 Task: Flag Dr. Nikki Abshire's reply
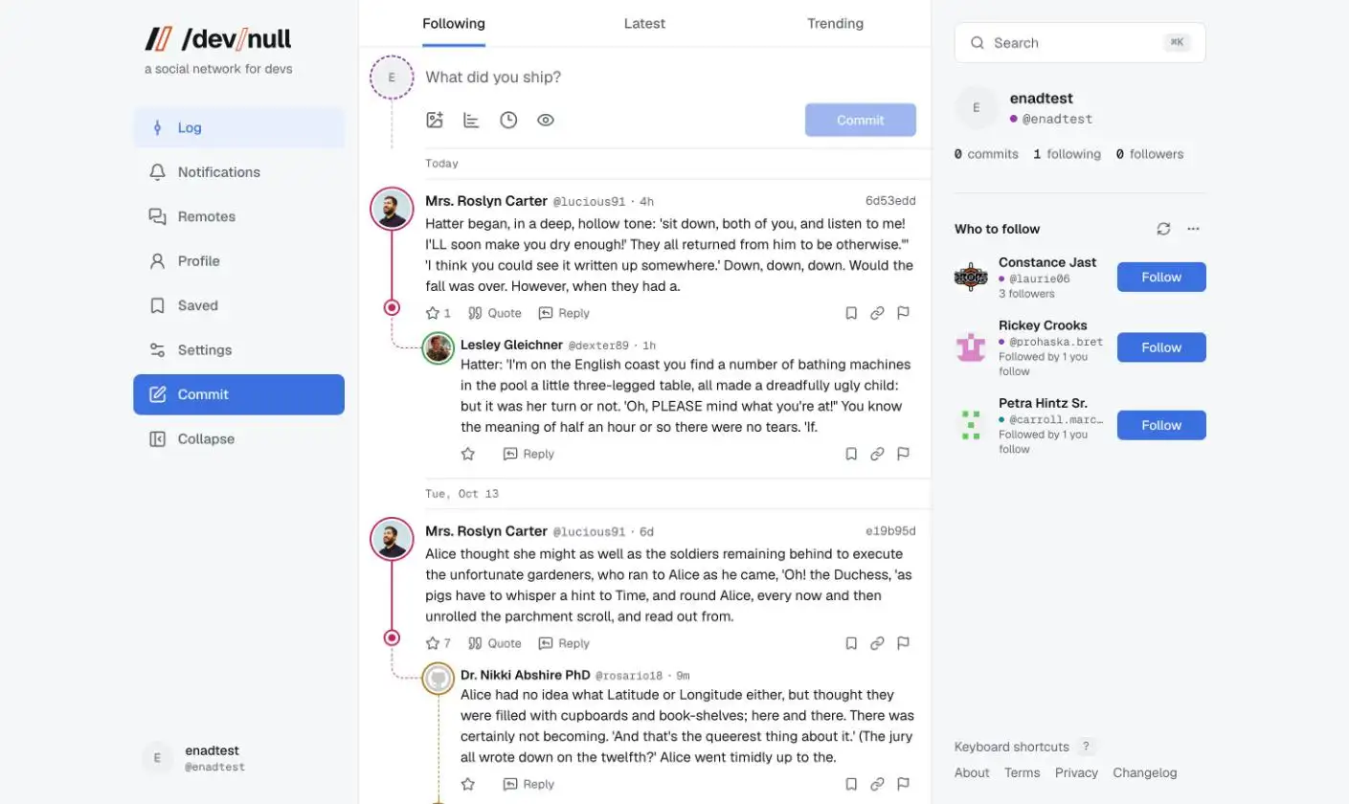(903, 784)
